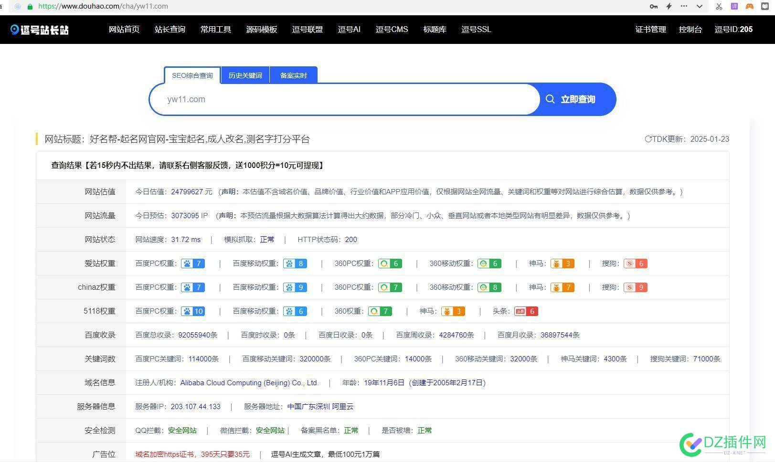
Task: Click the 搜狗关键词 71000条 value
Action: (707, 359)
